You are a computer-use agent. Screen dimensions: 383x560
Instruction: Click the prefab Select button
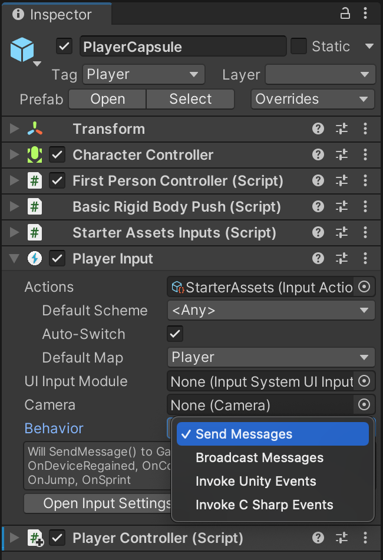pos(190,100)
